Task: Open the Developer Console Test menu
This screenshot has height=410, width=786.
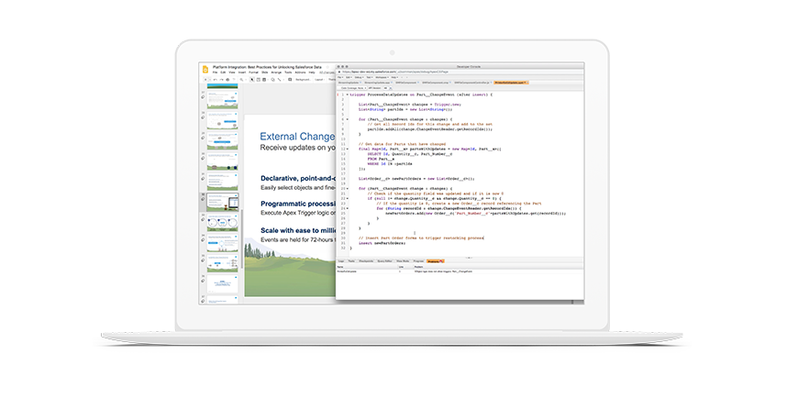Action: [369, 77]
